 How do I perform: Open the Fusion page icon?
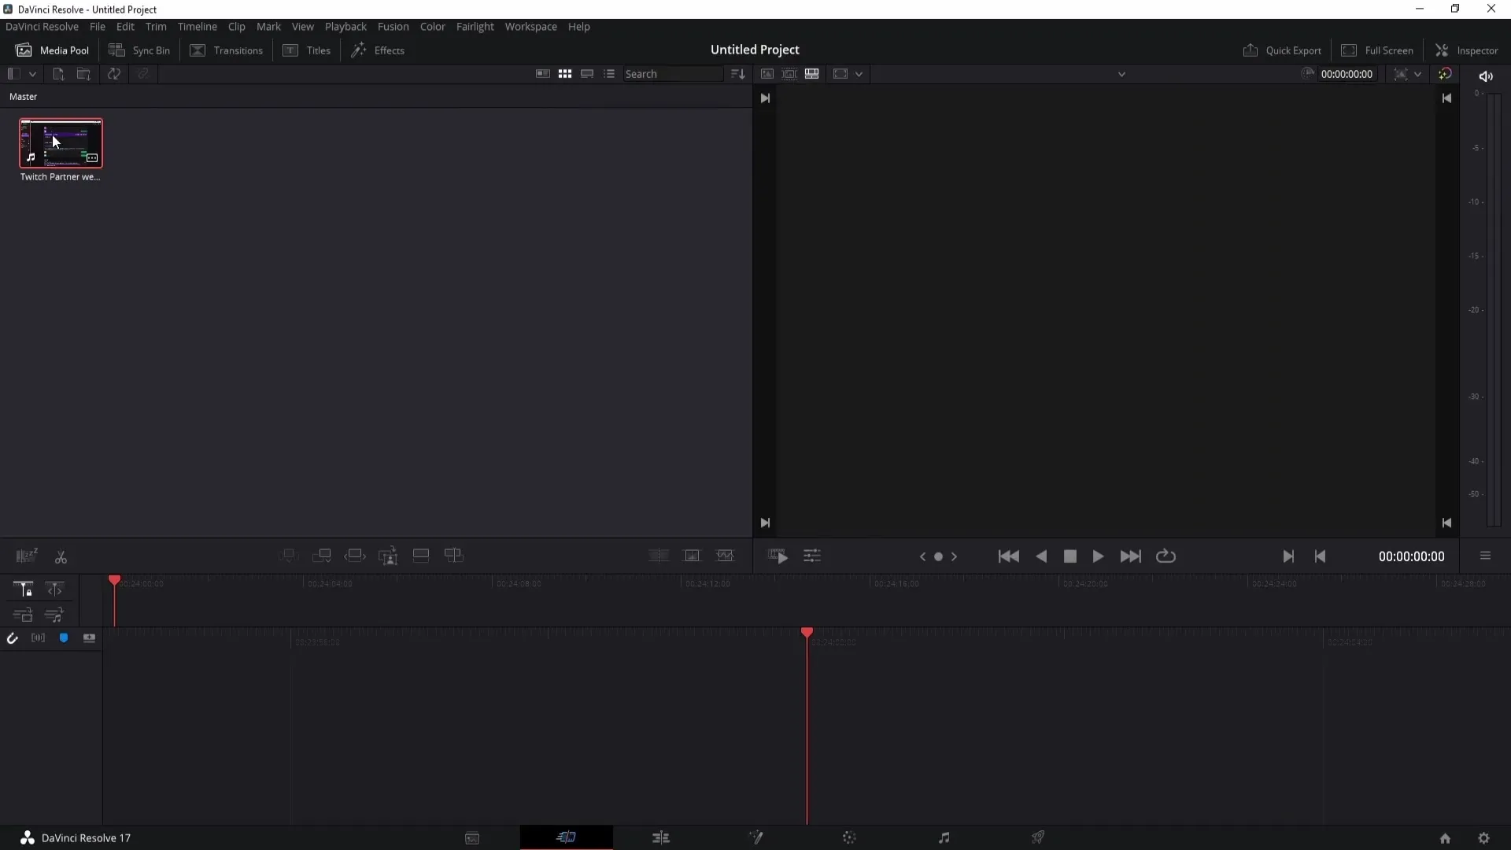(x=755, y=837)
